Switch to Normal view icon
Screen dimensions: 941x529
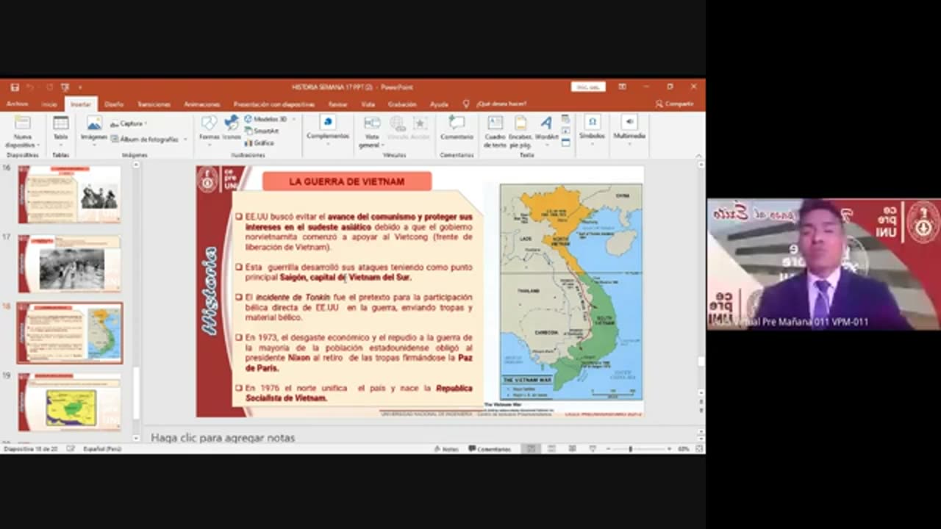coord(530,449)
